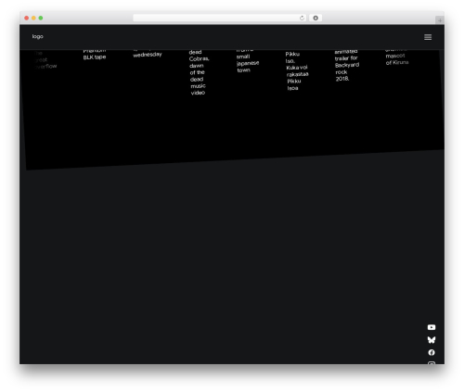This screenshot has height=392, width=464.
Task: Open the 'great overflow' project
Action: [x=45, y=59]
